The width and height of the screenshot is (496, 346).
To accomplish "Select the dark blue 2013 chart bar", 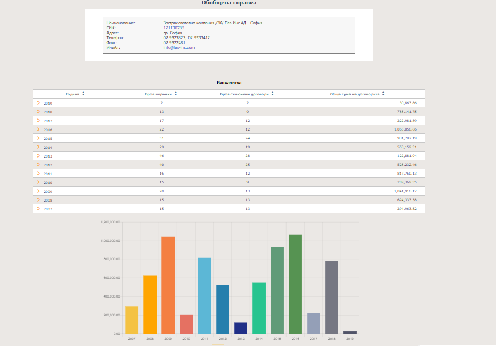I will pos(241,328).
